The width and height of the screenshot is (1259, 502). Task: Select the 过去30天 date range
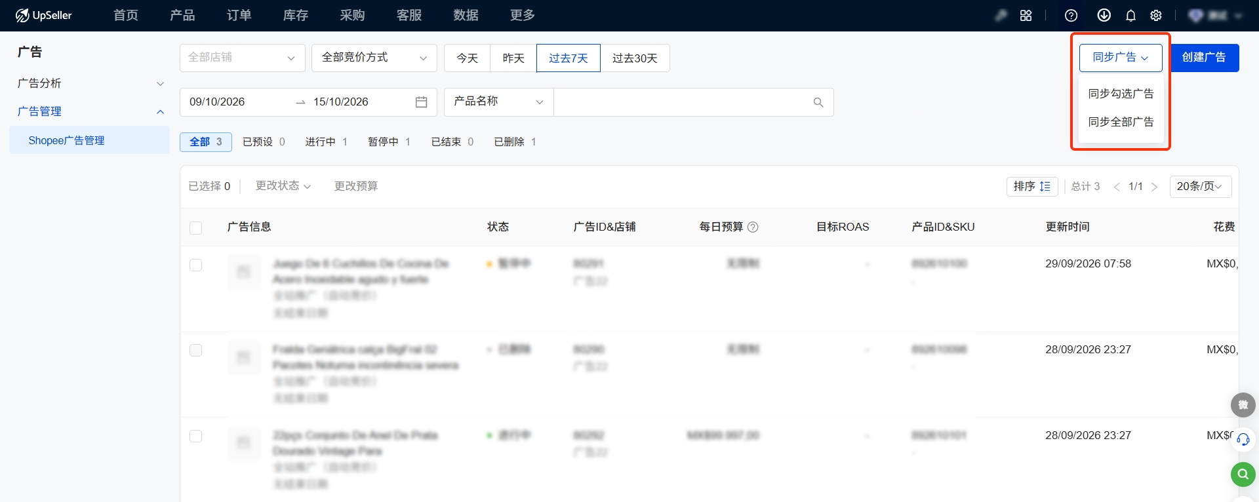coord(635,58)
